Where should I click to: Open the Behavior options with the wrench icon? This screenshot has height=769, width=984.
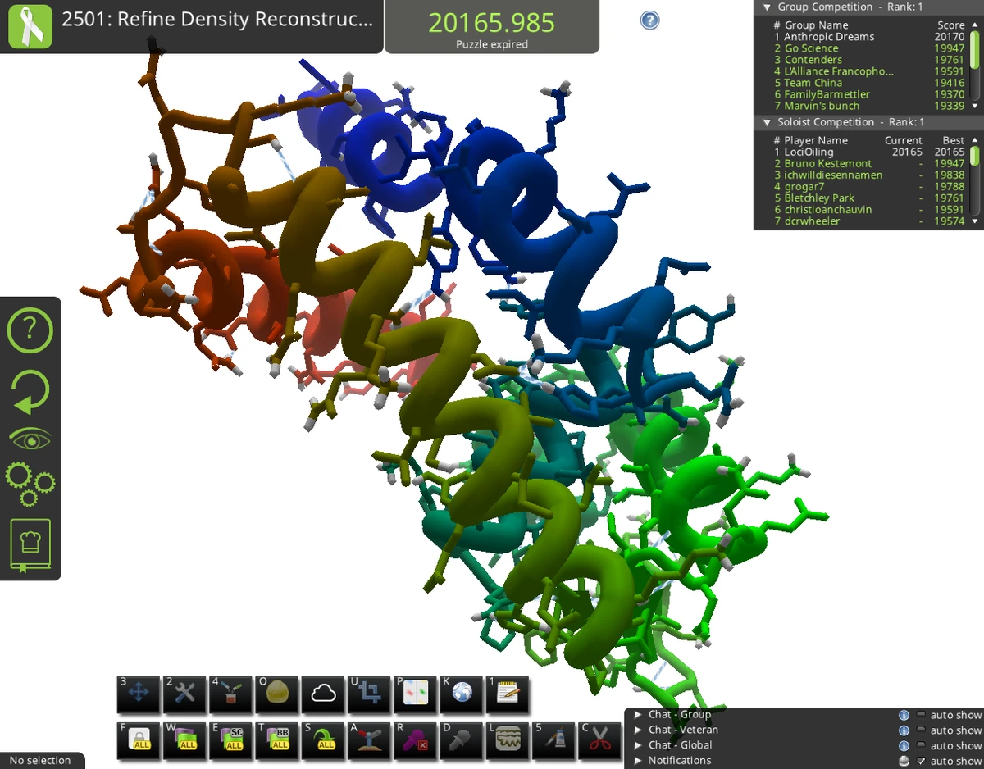pos(184,694)
